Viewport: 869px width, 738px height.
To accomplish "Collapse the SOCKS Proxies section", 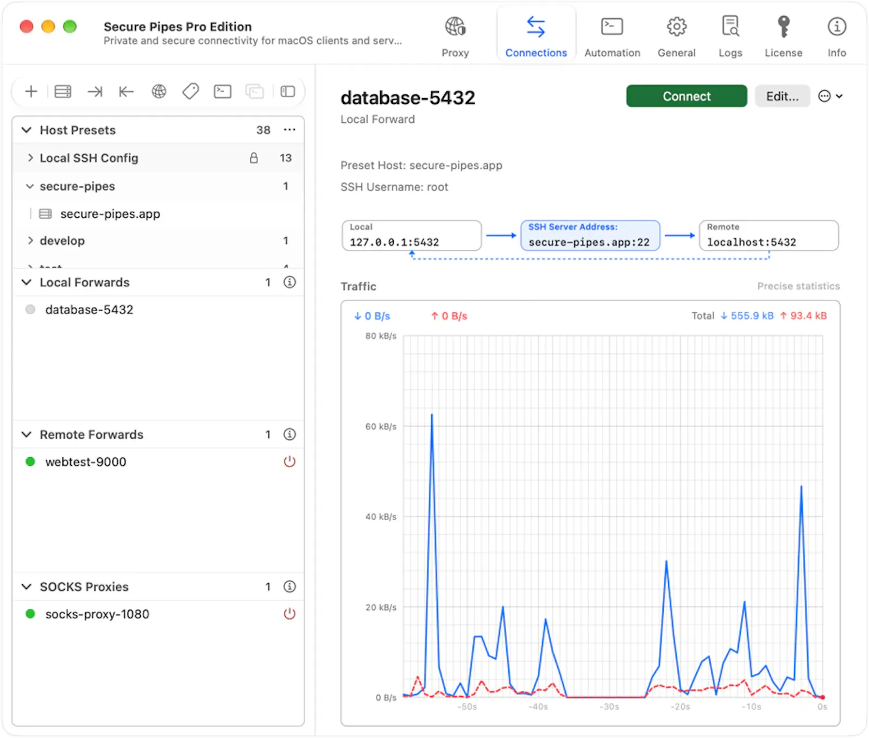I will [x=26, y=586].
